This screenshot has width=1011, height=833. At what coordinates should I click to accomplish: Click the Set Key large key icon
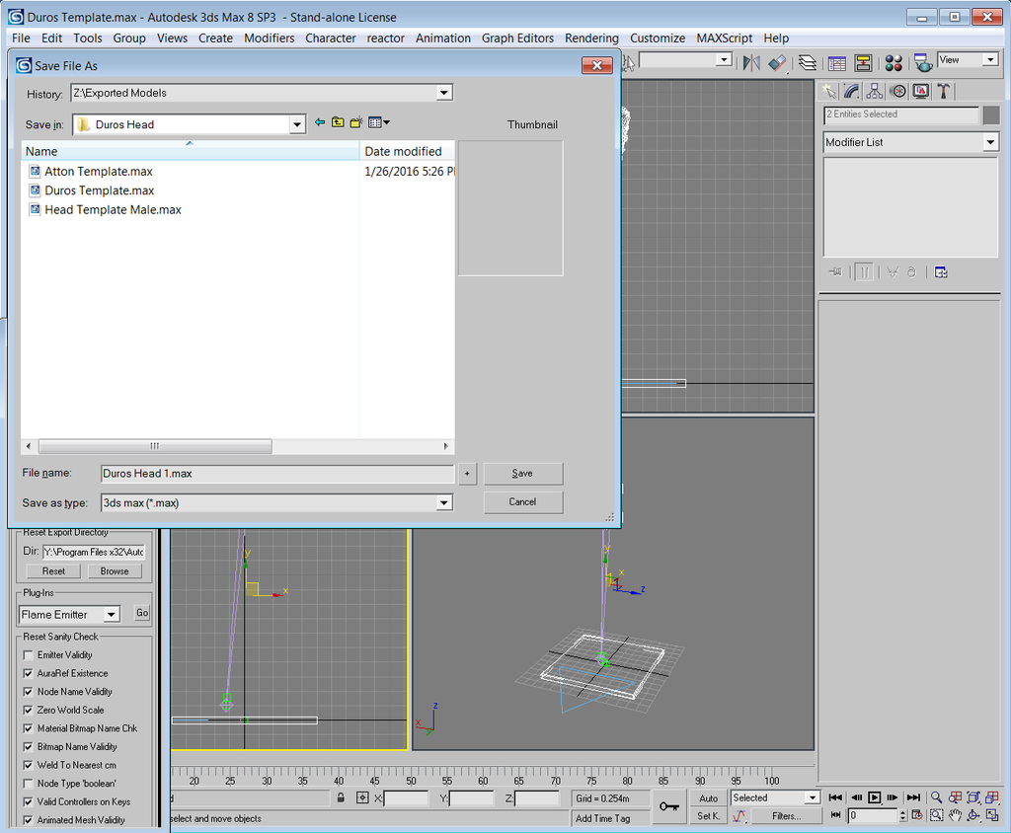[669, 806]
